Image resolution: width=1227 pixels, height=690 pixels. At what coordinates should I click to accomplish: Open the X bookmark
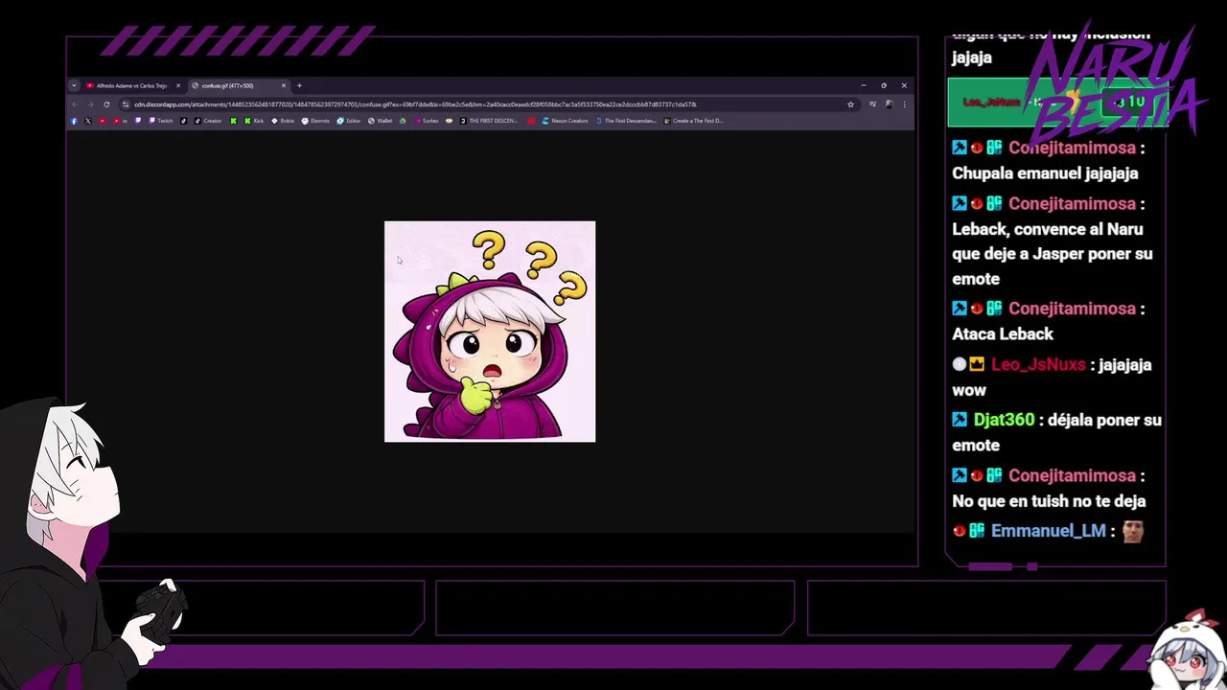coord(88,121)
